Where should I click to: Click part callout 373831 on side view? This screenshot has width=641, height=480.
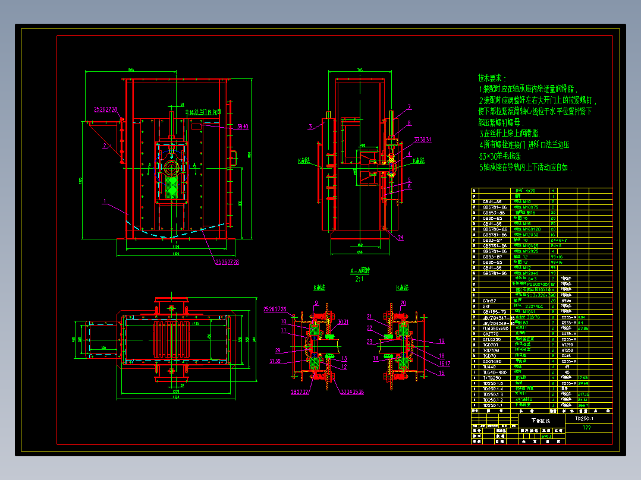coord(422,140)
